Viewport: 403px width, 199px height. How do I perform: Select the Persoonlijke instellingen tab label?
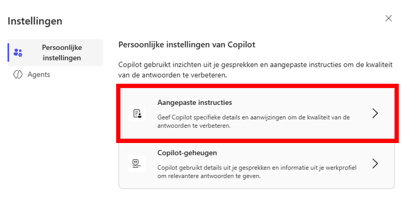coord(61,52)
